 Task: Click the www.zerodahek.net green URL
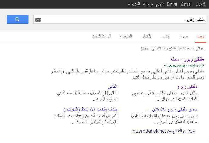click(x=186, y=66)
